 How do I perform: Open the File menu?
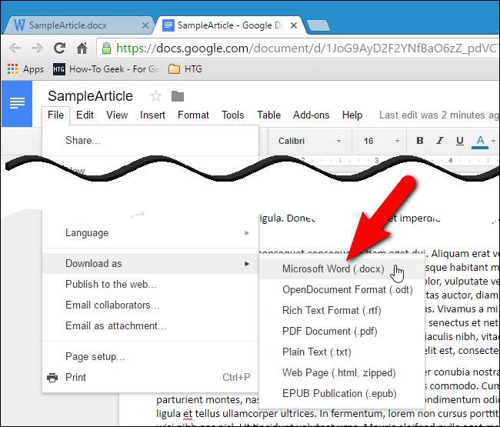tap(56, 115)
